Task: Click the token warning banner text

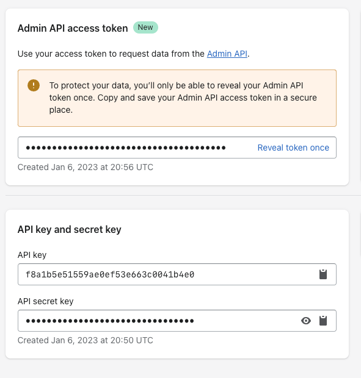Action: click(183, 98)
